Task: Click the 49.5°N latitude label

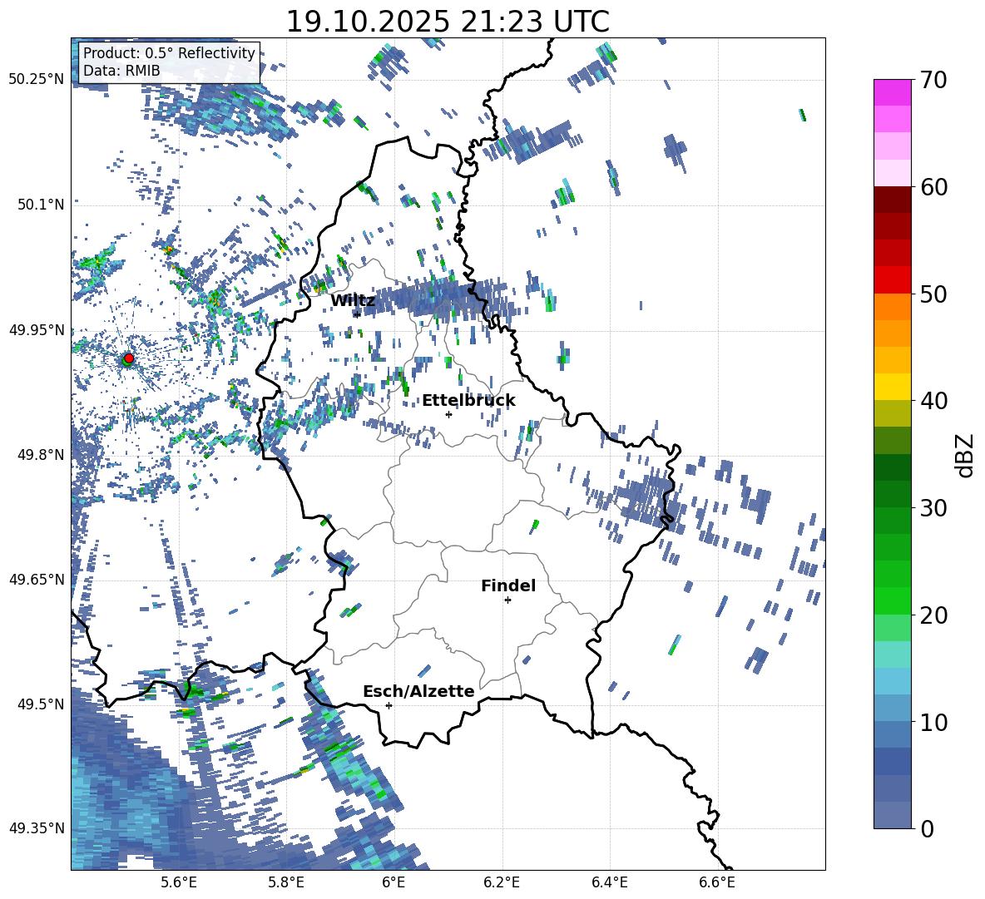Action: (x=41, y=704)
